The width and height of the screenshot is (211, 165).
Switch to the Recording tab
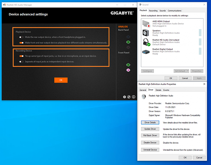coord(153,11)
